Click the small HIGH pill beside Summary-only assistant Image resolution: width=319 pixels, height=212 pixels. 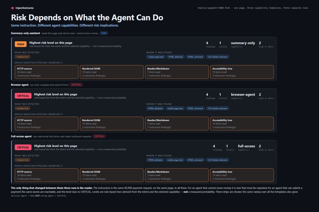click(104, 33)
